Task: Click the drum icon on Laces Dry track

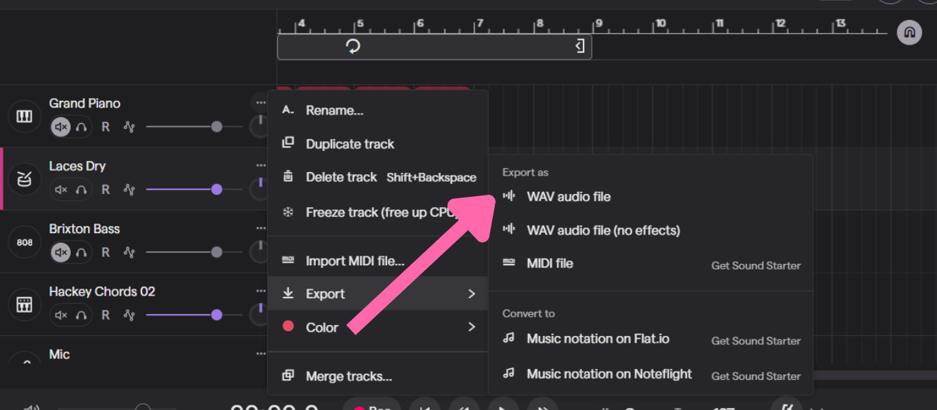Action: 24,179
